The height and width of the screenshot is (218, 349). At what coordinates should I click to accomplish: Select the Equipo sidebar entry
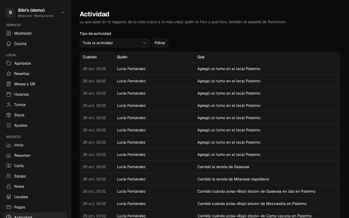[35, 176]
